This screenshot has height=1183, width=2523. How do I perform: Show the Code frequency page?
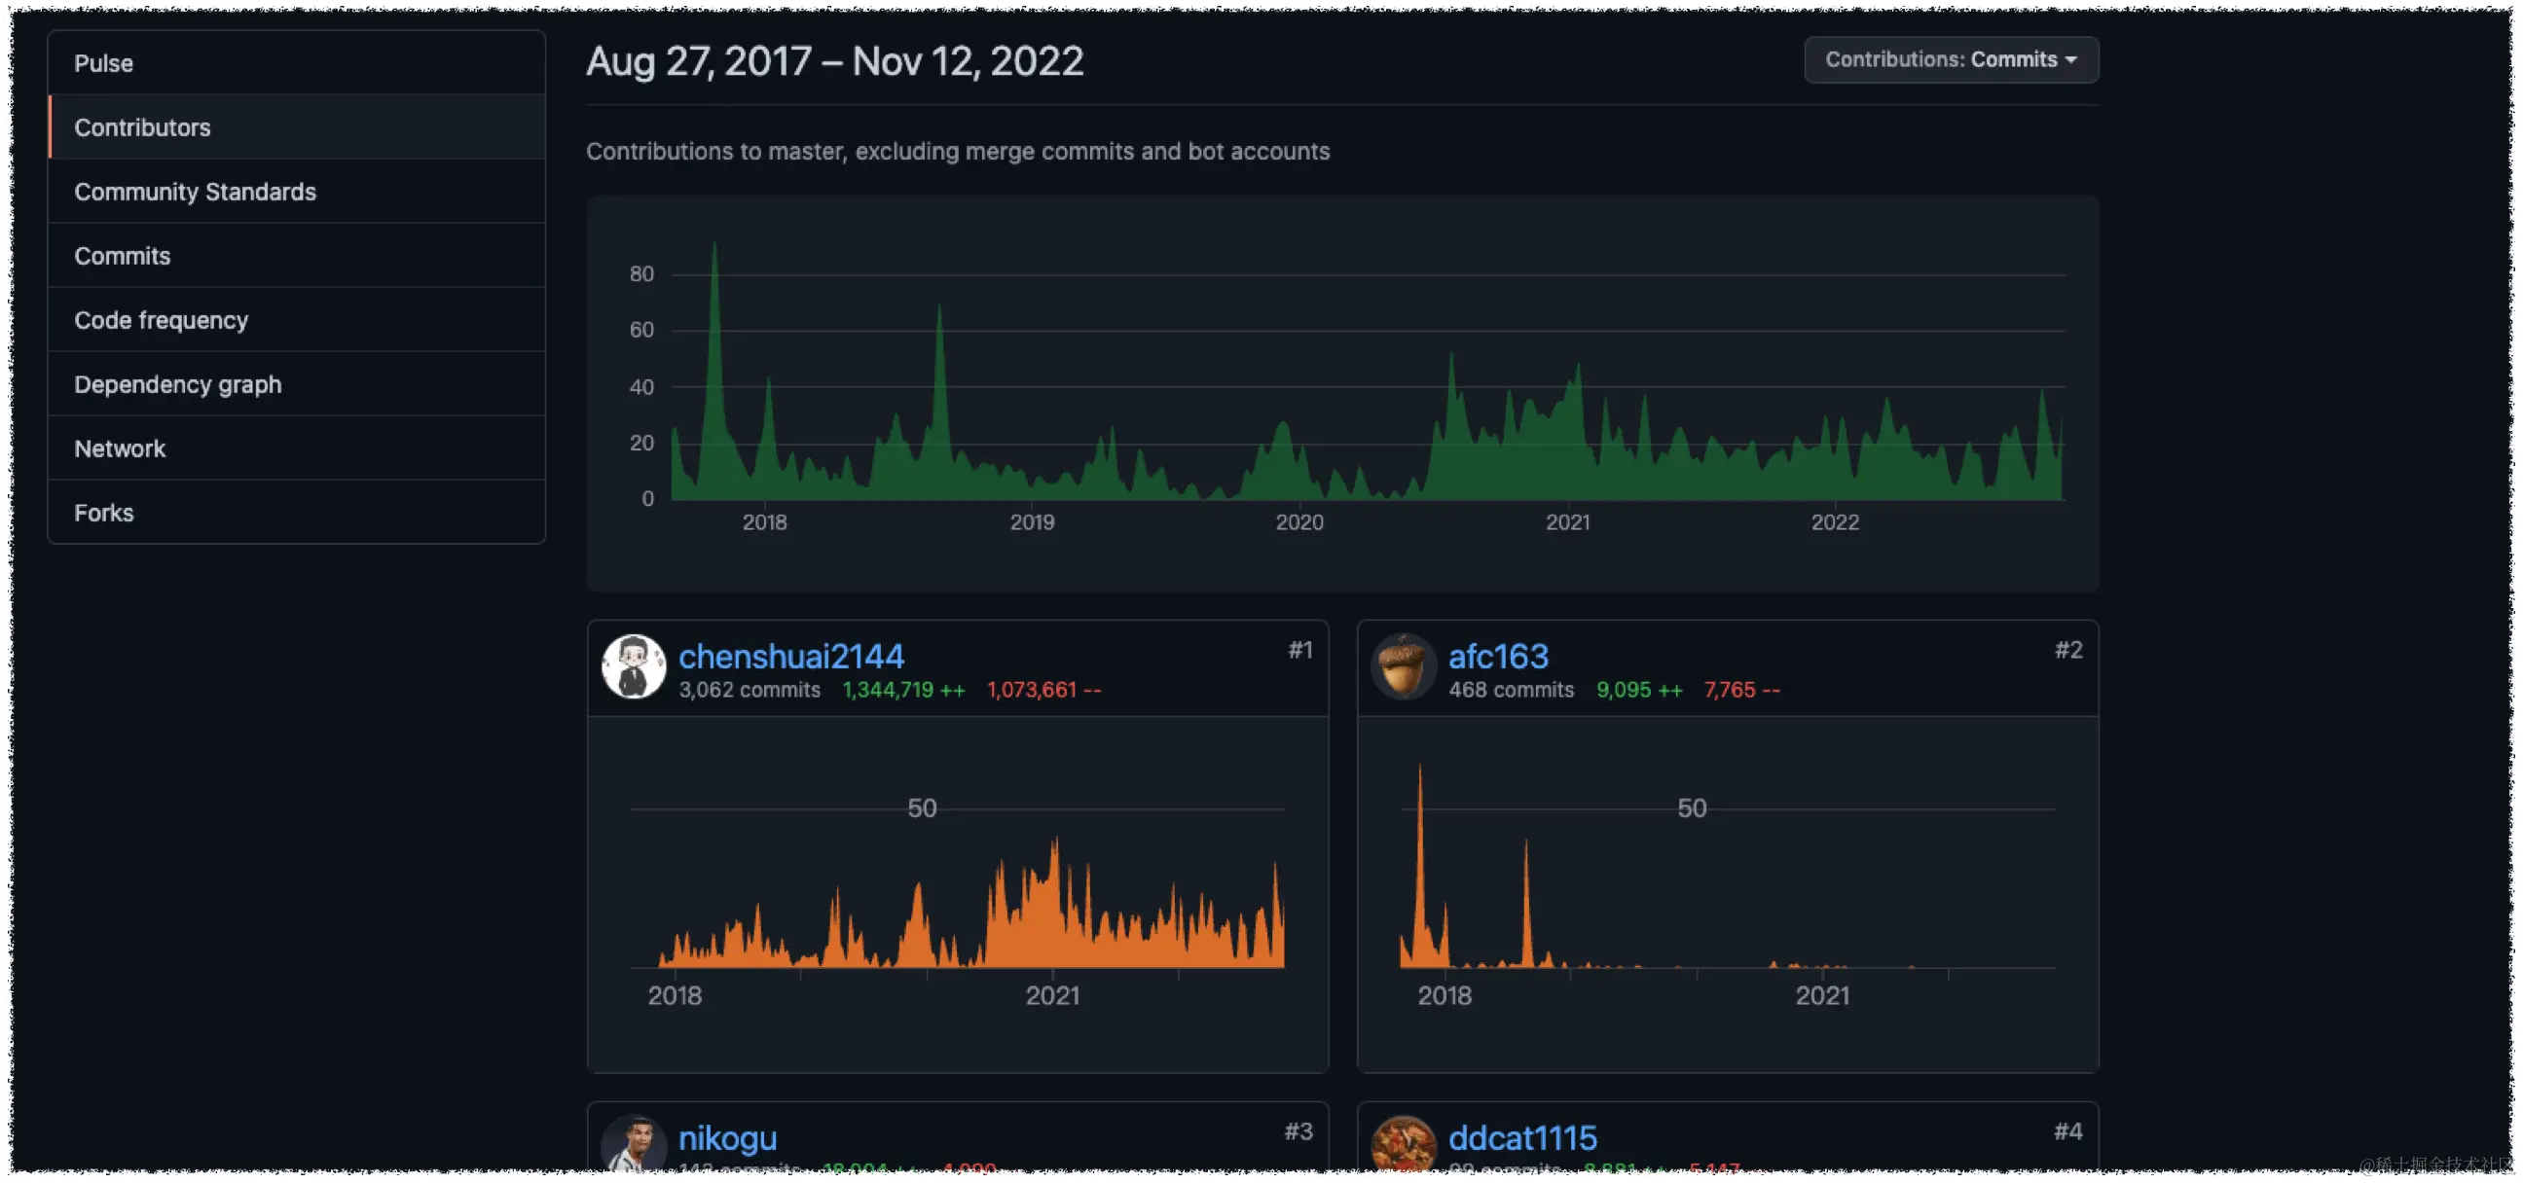click(x=162, y=320)
